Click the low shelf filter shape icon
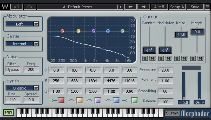 pyautogui.click(x=52, y=100)
